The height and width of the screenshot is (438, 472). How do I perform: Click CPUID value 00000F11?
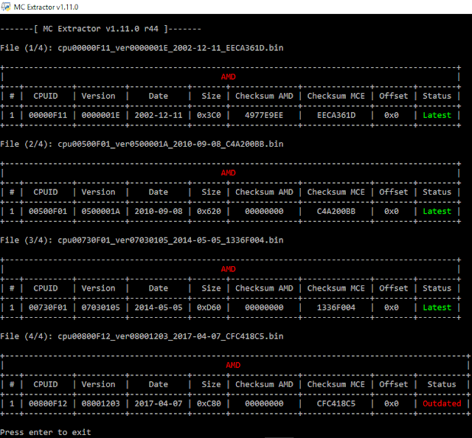coord(48,115)
